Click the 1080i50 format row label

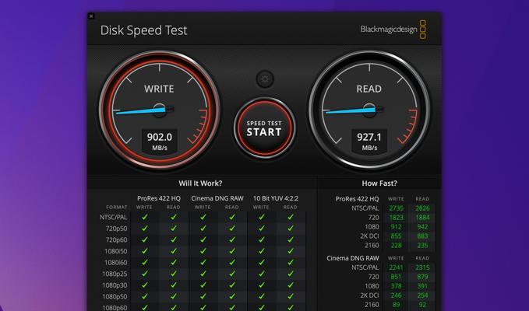(x=116, y=251)
